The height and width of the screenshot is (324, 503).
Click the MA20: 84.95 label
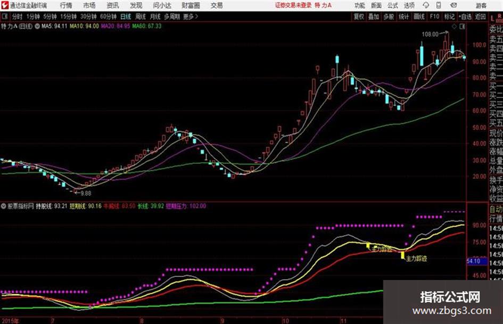tap(116, 26)
